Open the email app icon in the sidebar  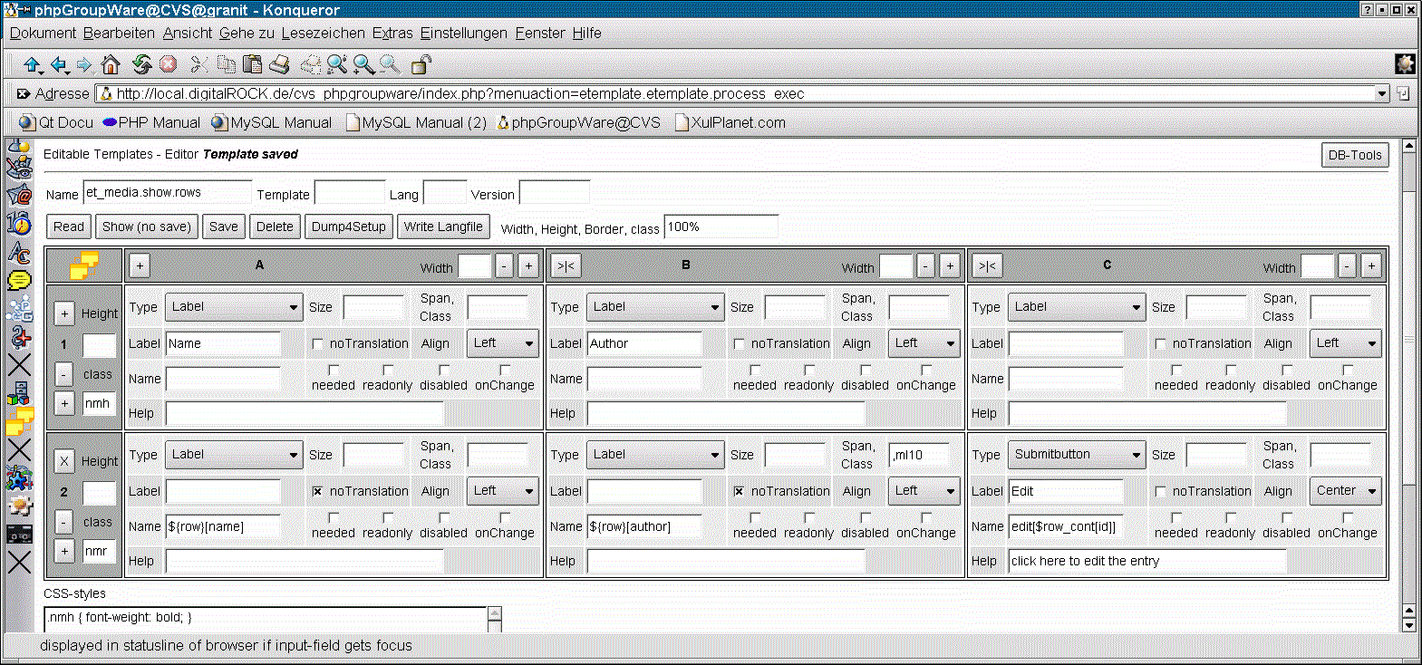point(19,195)
